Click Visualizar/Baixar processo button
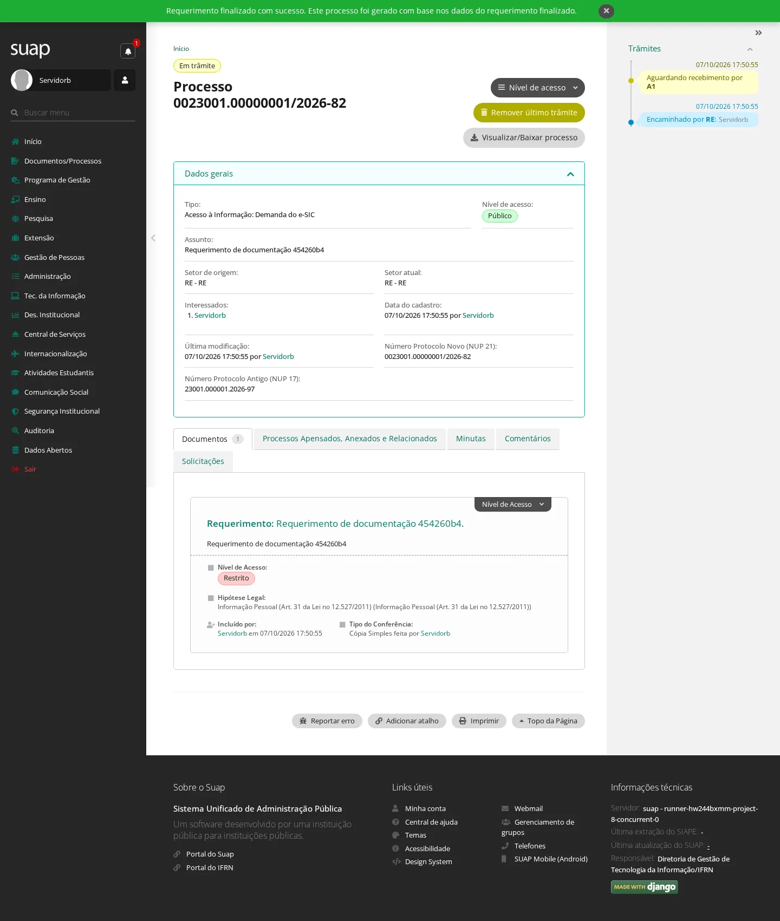 pos(524,138)
